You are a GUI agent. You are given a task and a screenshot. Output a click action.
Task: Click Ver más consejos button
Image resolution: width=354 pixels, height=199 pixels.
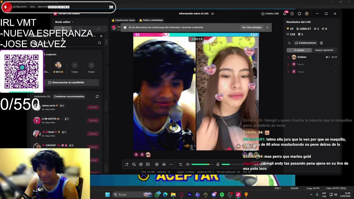coord(252,27)
